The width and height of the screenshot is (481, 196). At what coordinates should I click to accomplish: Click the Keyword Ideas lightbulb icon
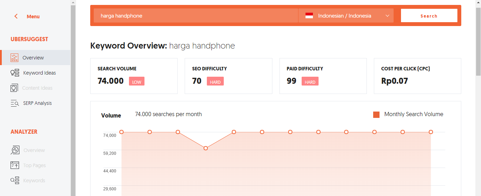tap(15, 73)
